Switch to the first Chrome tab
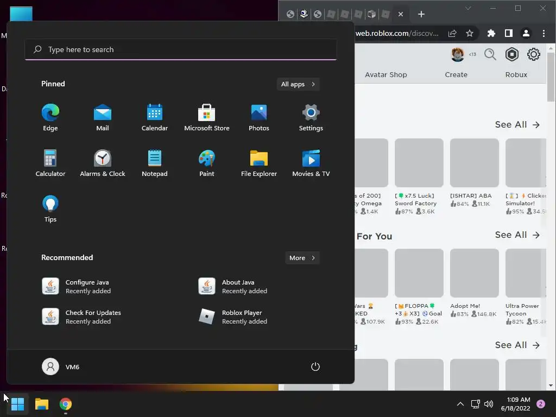Viewport: 556px width, 417px height. pos(290,14)
